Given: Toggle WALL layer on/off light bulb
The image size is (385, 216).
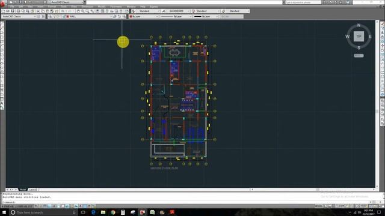Looking at the screenshot, I should pyautogui.click(x=54, y=16).
